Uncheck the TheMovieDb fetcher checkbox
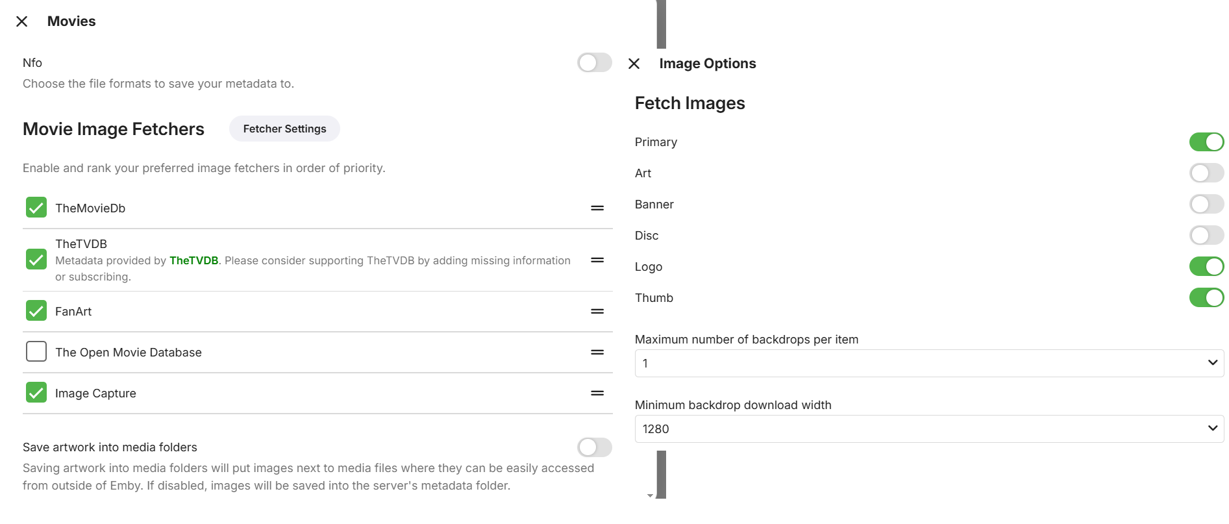The height and width of the screenshot is (524, 1229). 36,208
